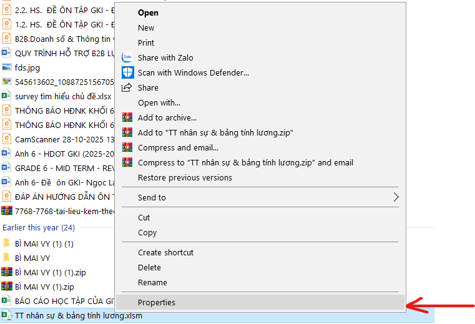Click the Windows Defender shield icon
Screen dimensions: 475x324
coord(127,73)
